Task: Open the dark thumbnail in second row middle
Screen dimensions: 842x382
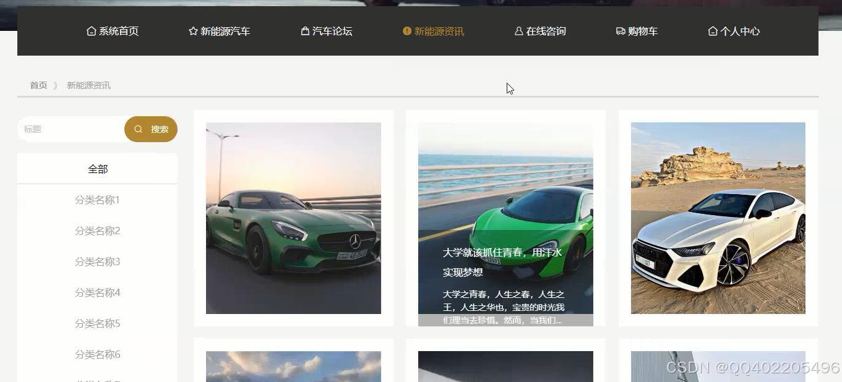Action: [505, 367]
